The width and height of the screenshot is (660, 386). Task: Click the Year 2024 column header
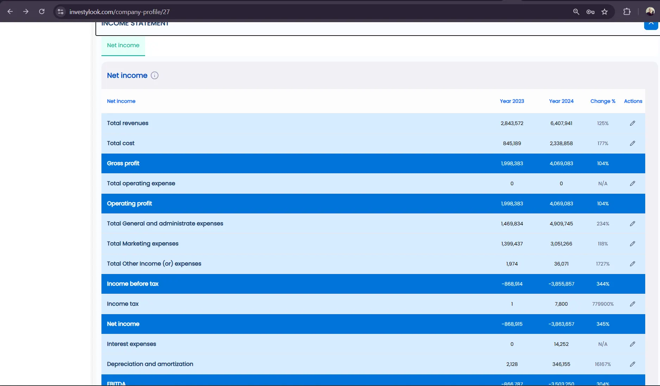point(561,101)
